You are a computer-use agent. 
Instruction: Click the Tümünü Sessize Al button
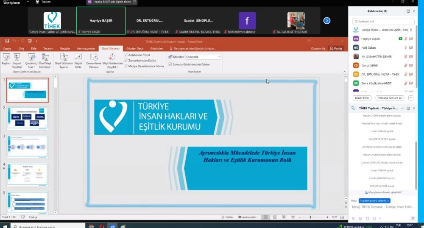coord(390,98)
